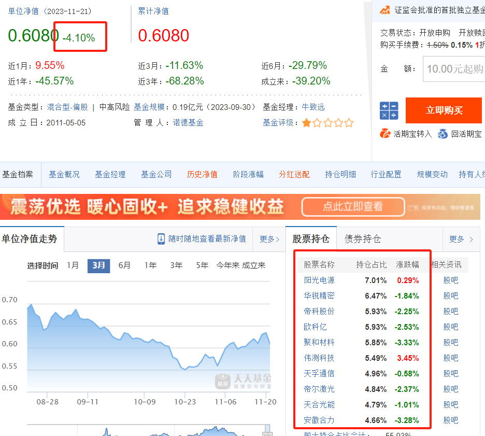Open the 分红送配 tab
The height and width of the screenshot is (436, 485).
294,175
